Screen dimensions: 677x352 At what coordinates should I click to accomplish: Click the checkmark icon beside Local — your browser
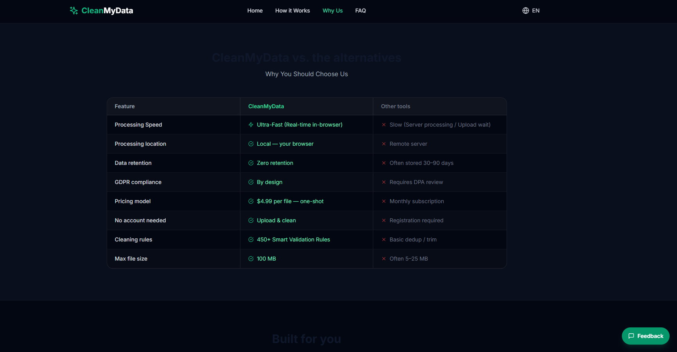[x=251, y=144]
